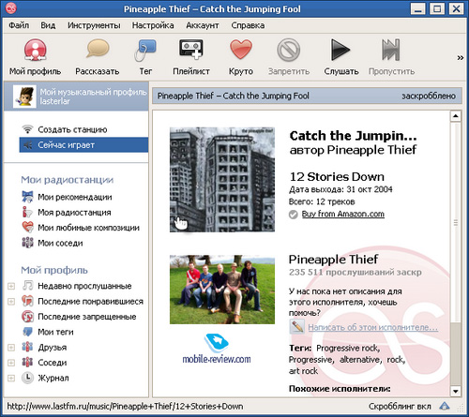Image resolution: width=469 pixels, height=417 pixels.
Task: Open the Аккаунт menu
Action: coord(203,25)
